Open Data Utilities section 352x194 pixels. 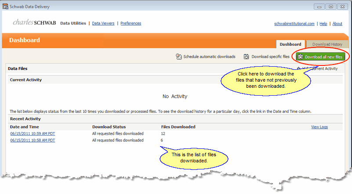(x=73, y=23)
